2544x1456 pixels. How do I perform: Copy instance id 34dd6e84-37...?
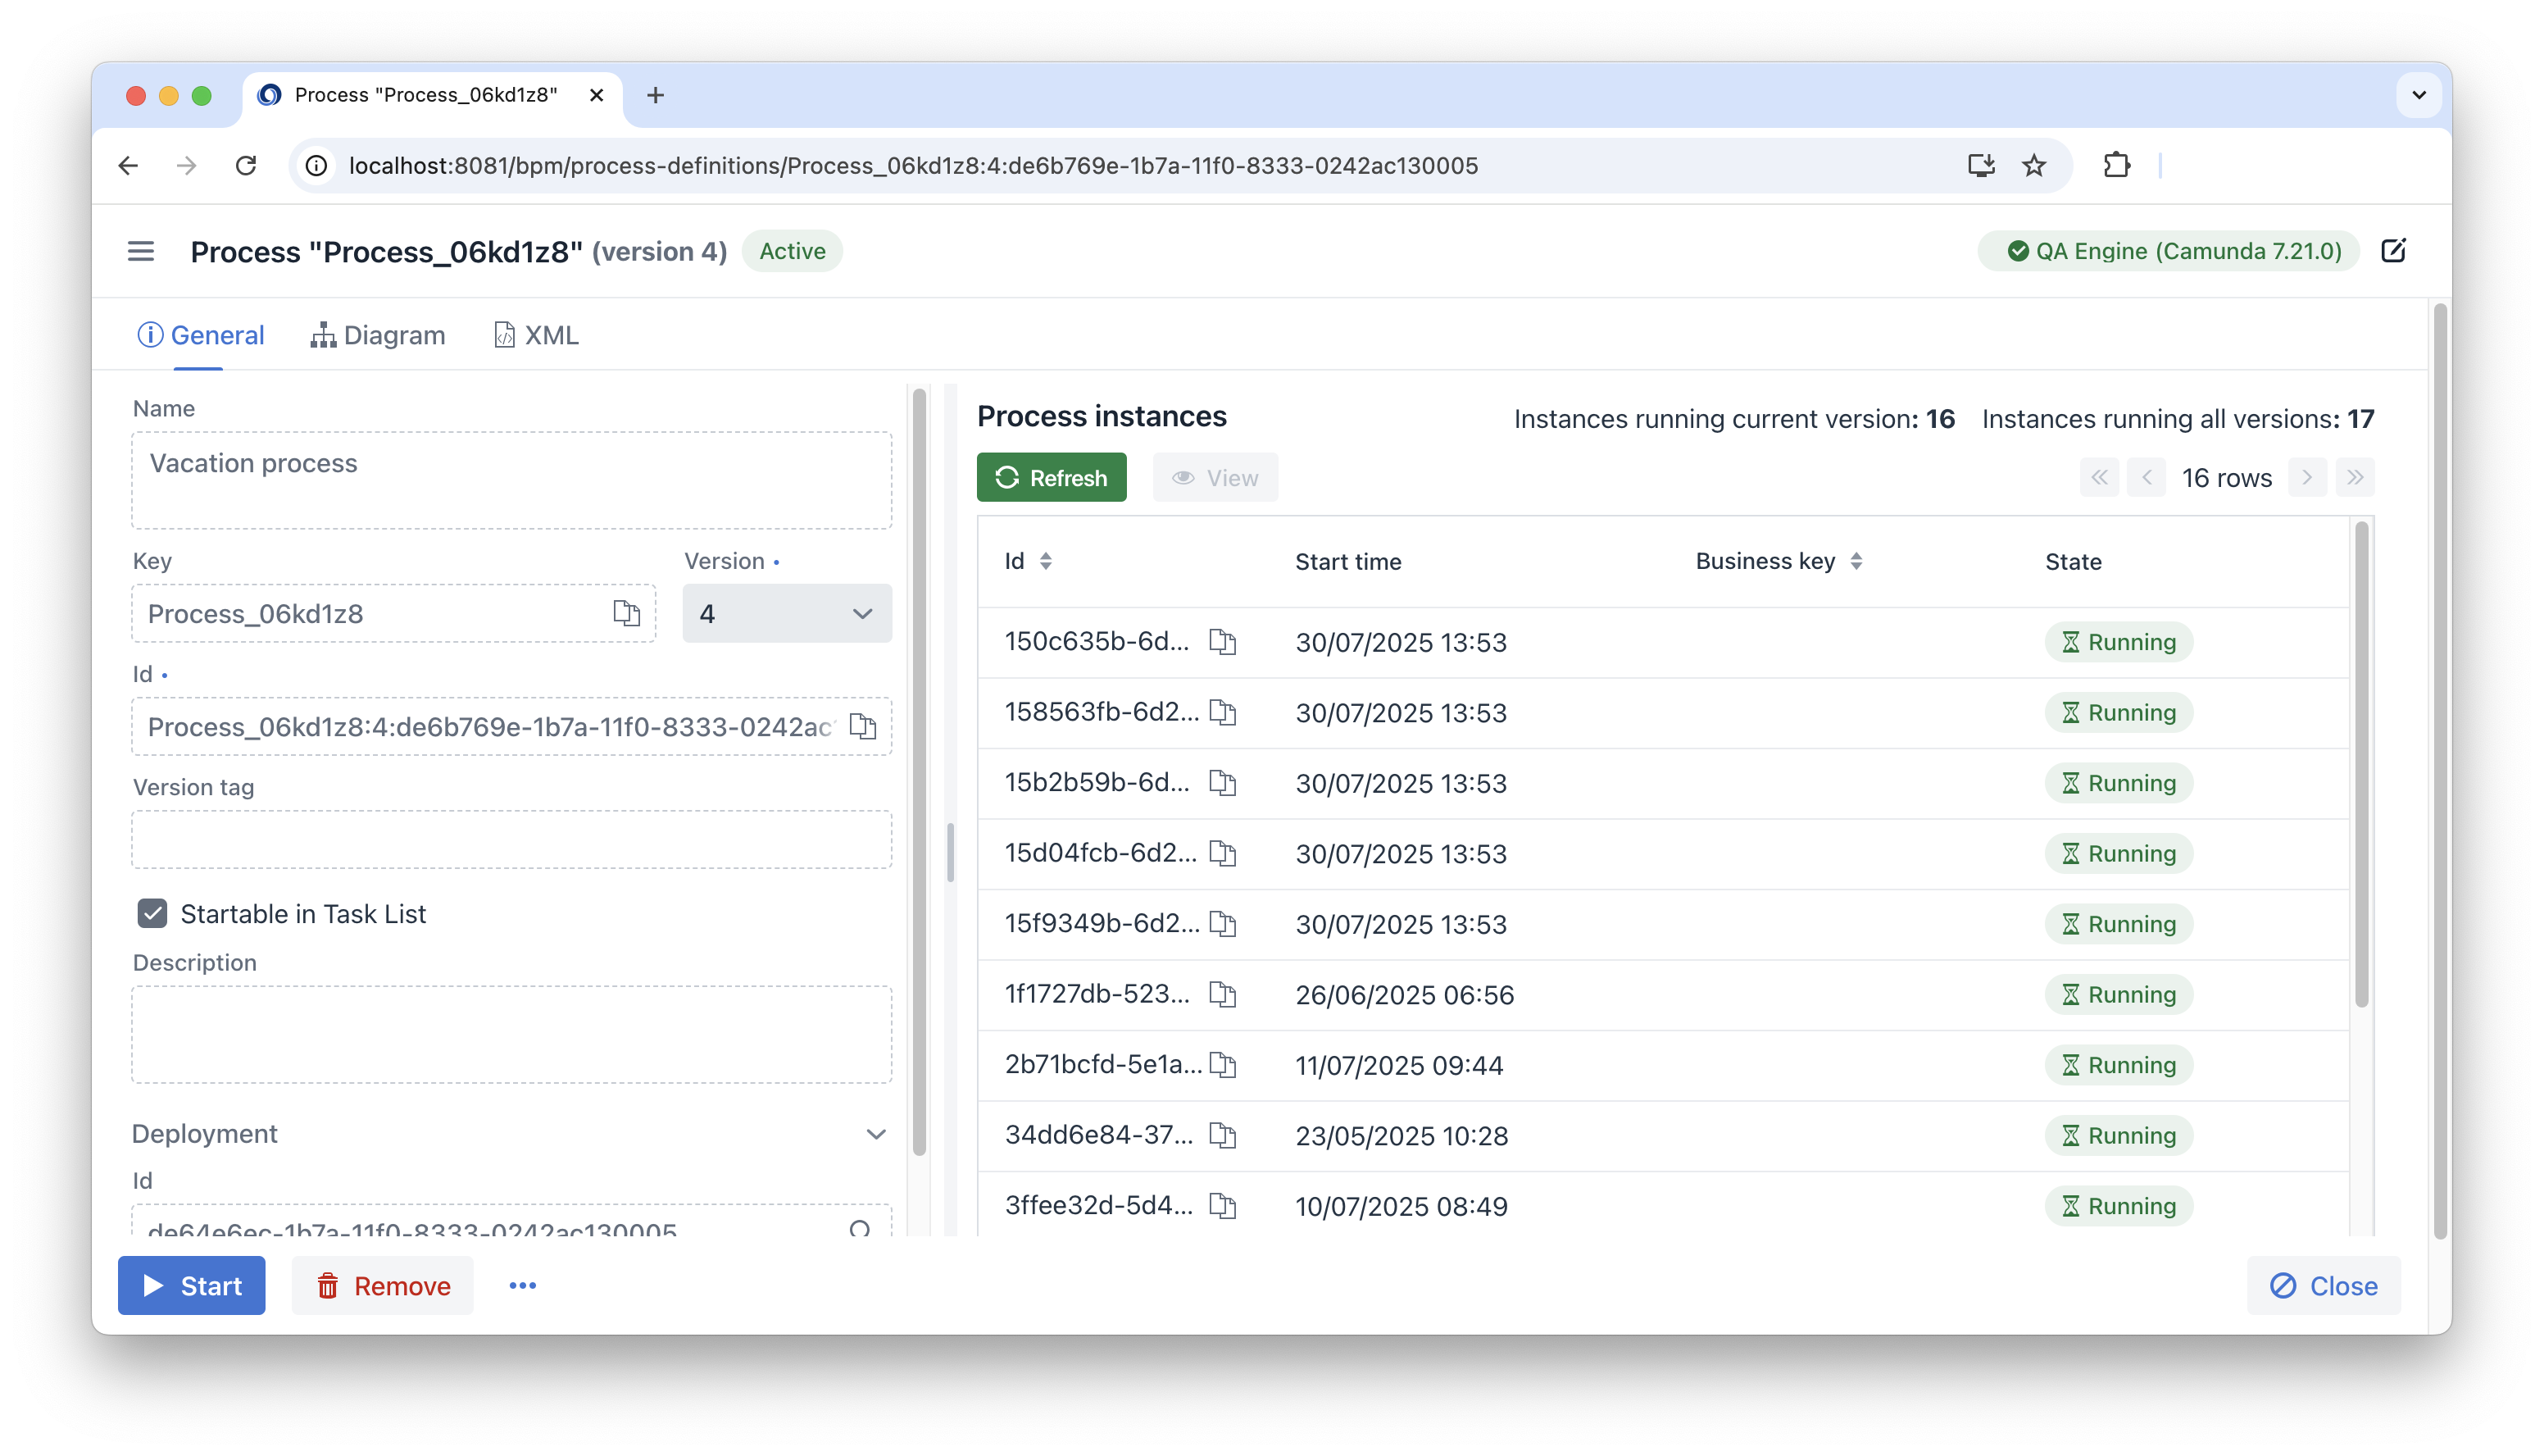(1223, 1135)
